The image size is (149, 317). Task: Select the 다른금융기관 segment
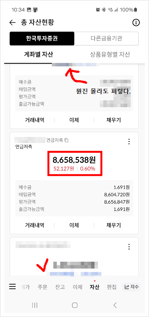click(x=106, y=39)
